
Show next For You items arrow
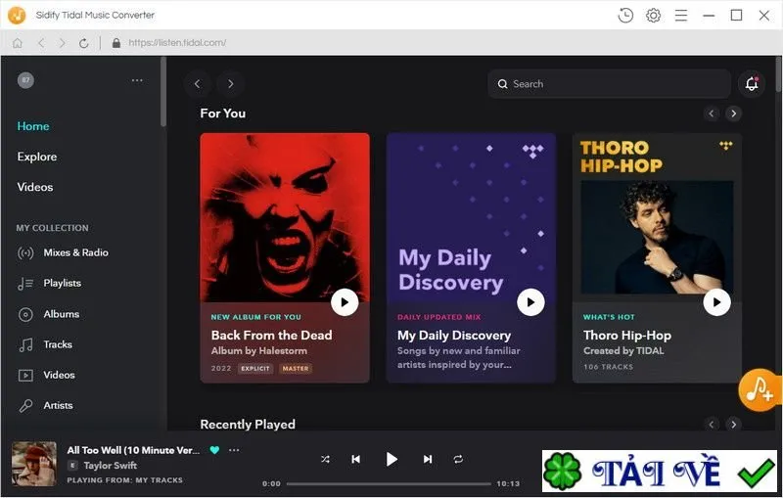pos(733,113)
